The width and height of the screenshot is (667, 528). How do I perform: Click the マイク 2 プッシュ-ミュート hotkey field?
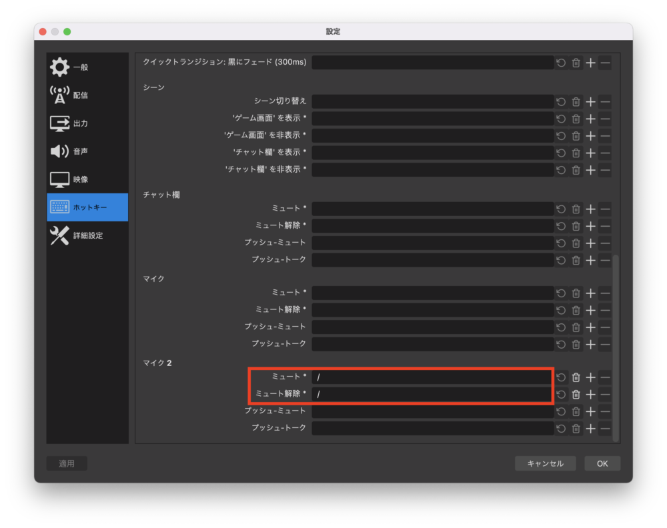click(x=432, y=411)
